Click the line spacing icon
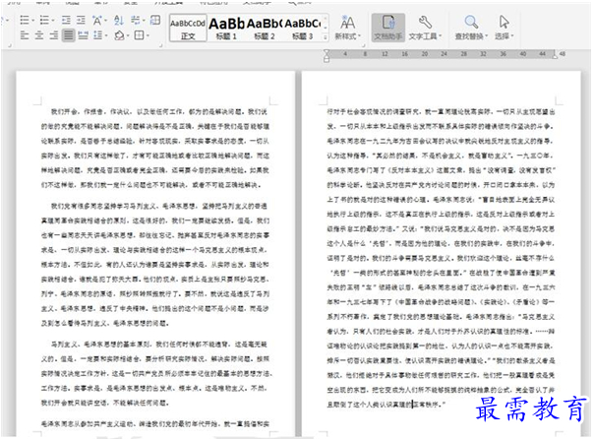The height and width of the screenshot is (440, 595). (x=97, y=35)
